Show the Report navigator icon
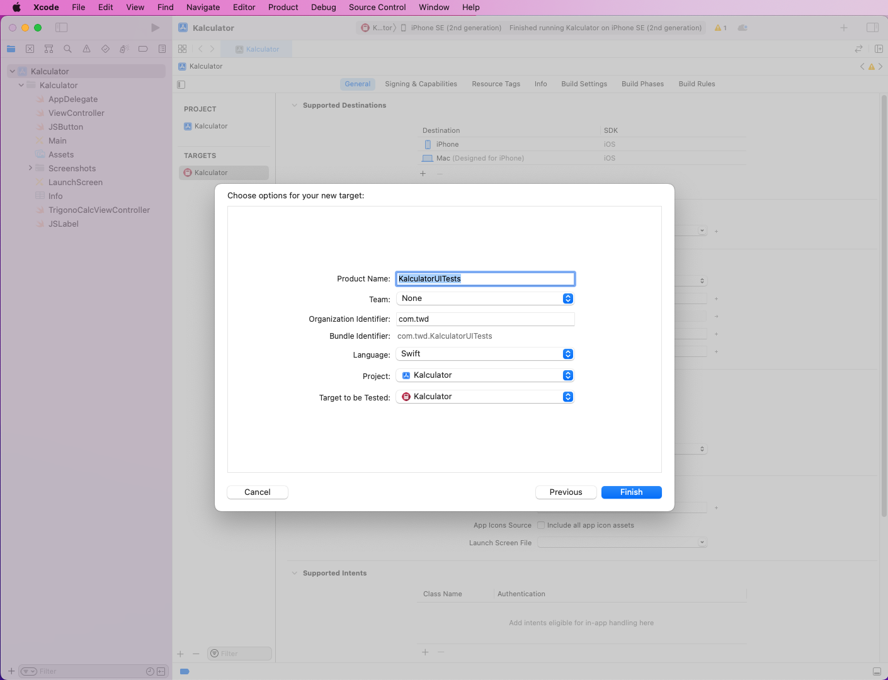The width and height of the screenshot is (888, 680). 162,49
